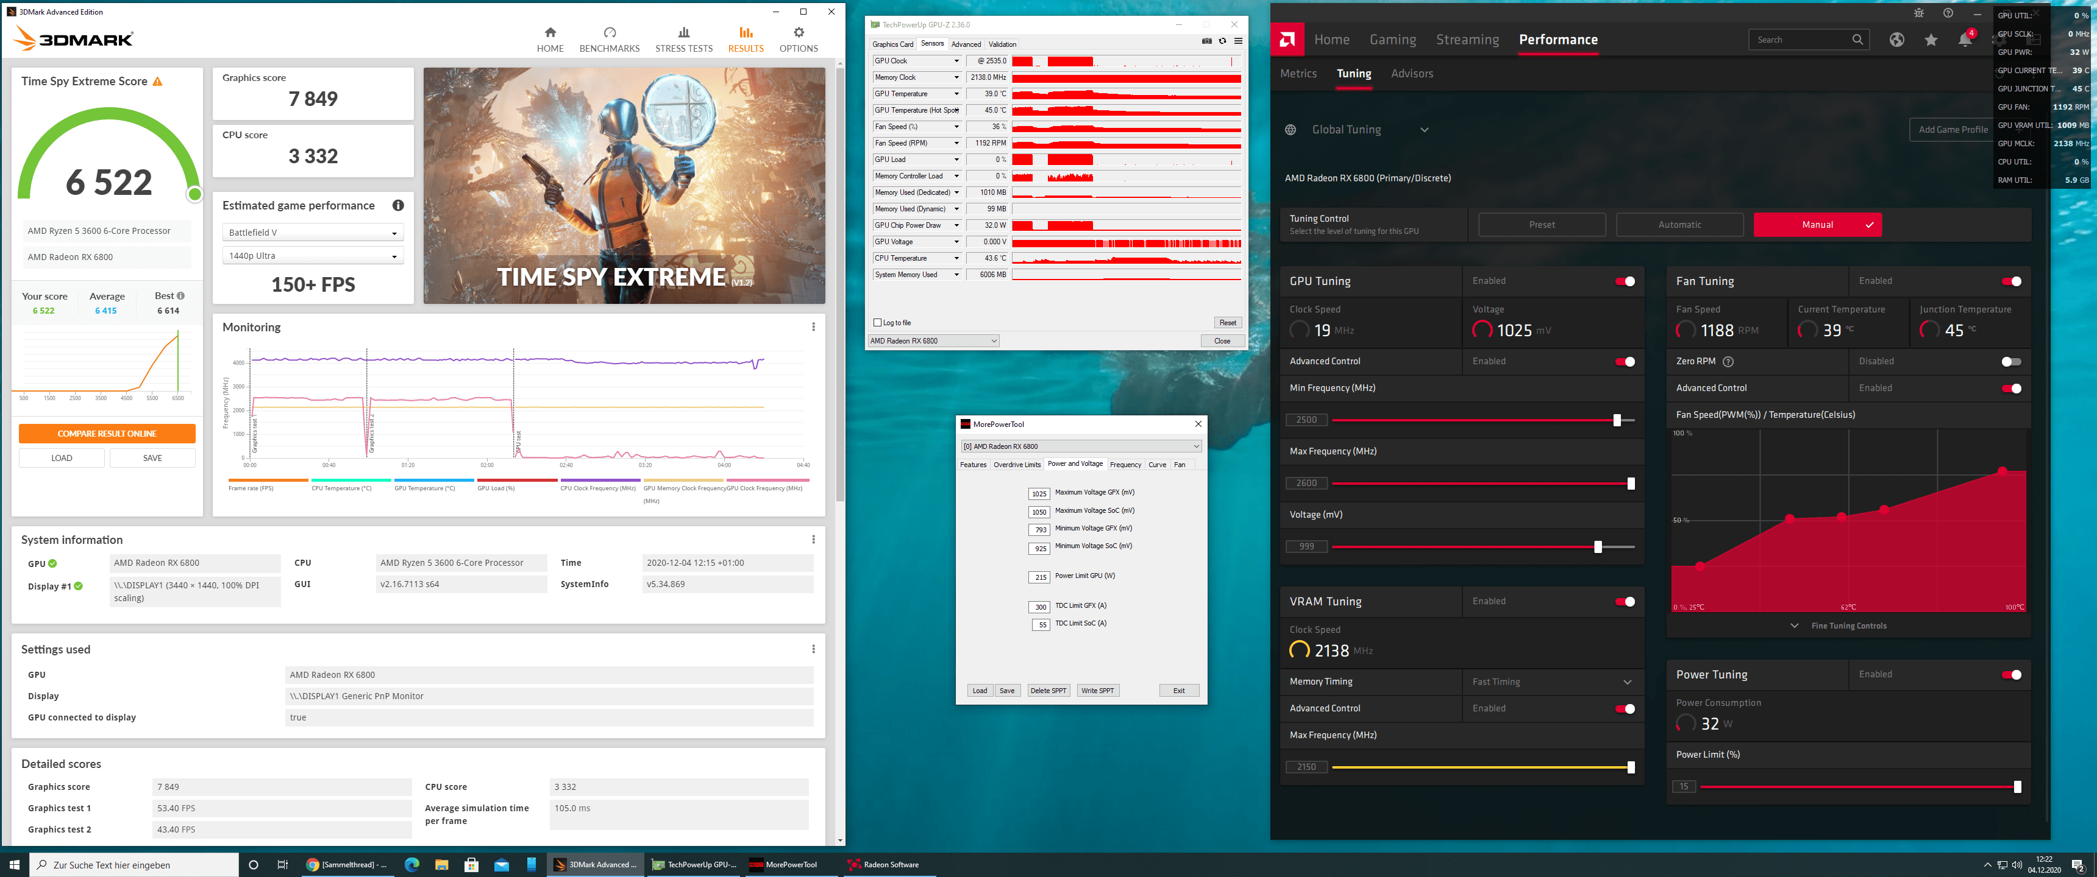Open 3DMark Home page
Image resolution: width=2097 pixels, height=877 pixels.
(550, 39)
